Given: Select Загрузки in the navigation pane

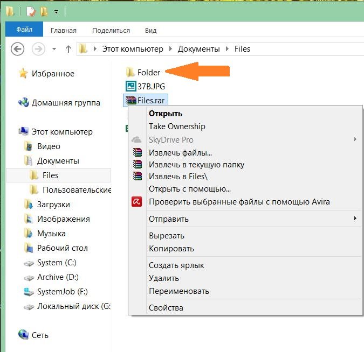Looking at the screenshot, I should tap(53, 205).
